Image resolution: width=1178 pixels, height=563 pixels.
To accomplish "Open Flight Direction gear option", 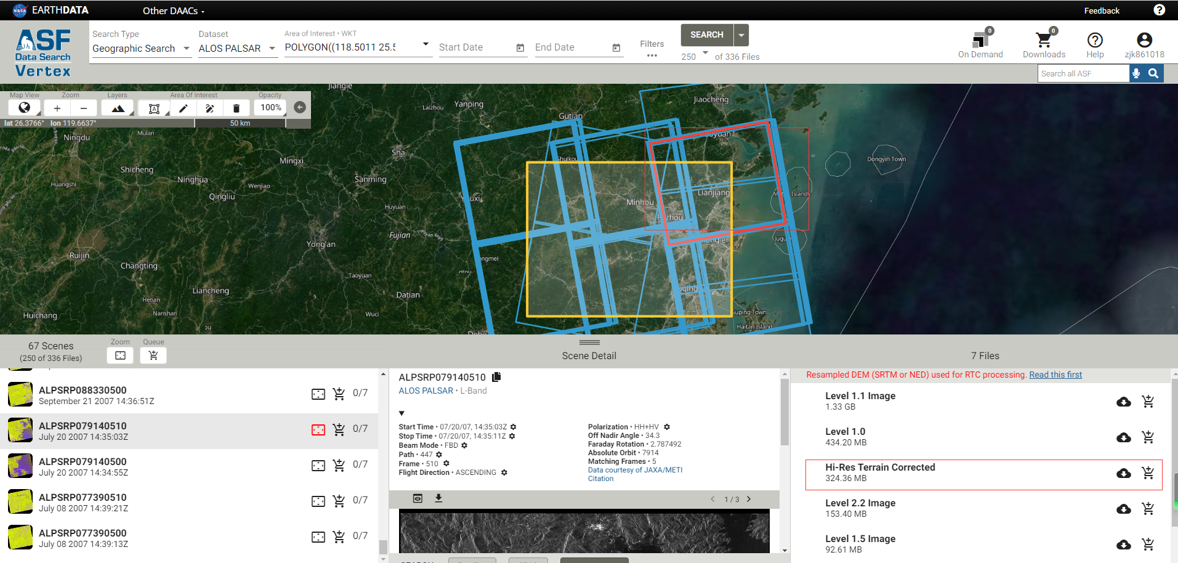I will tap(504, 472).
